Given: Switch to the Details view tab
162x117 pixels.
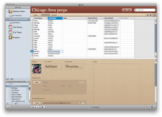Looking at the screenshot, I should coord(54,15).
